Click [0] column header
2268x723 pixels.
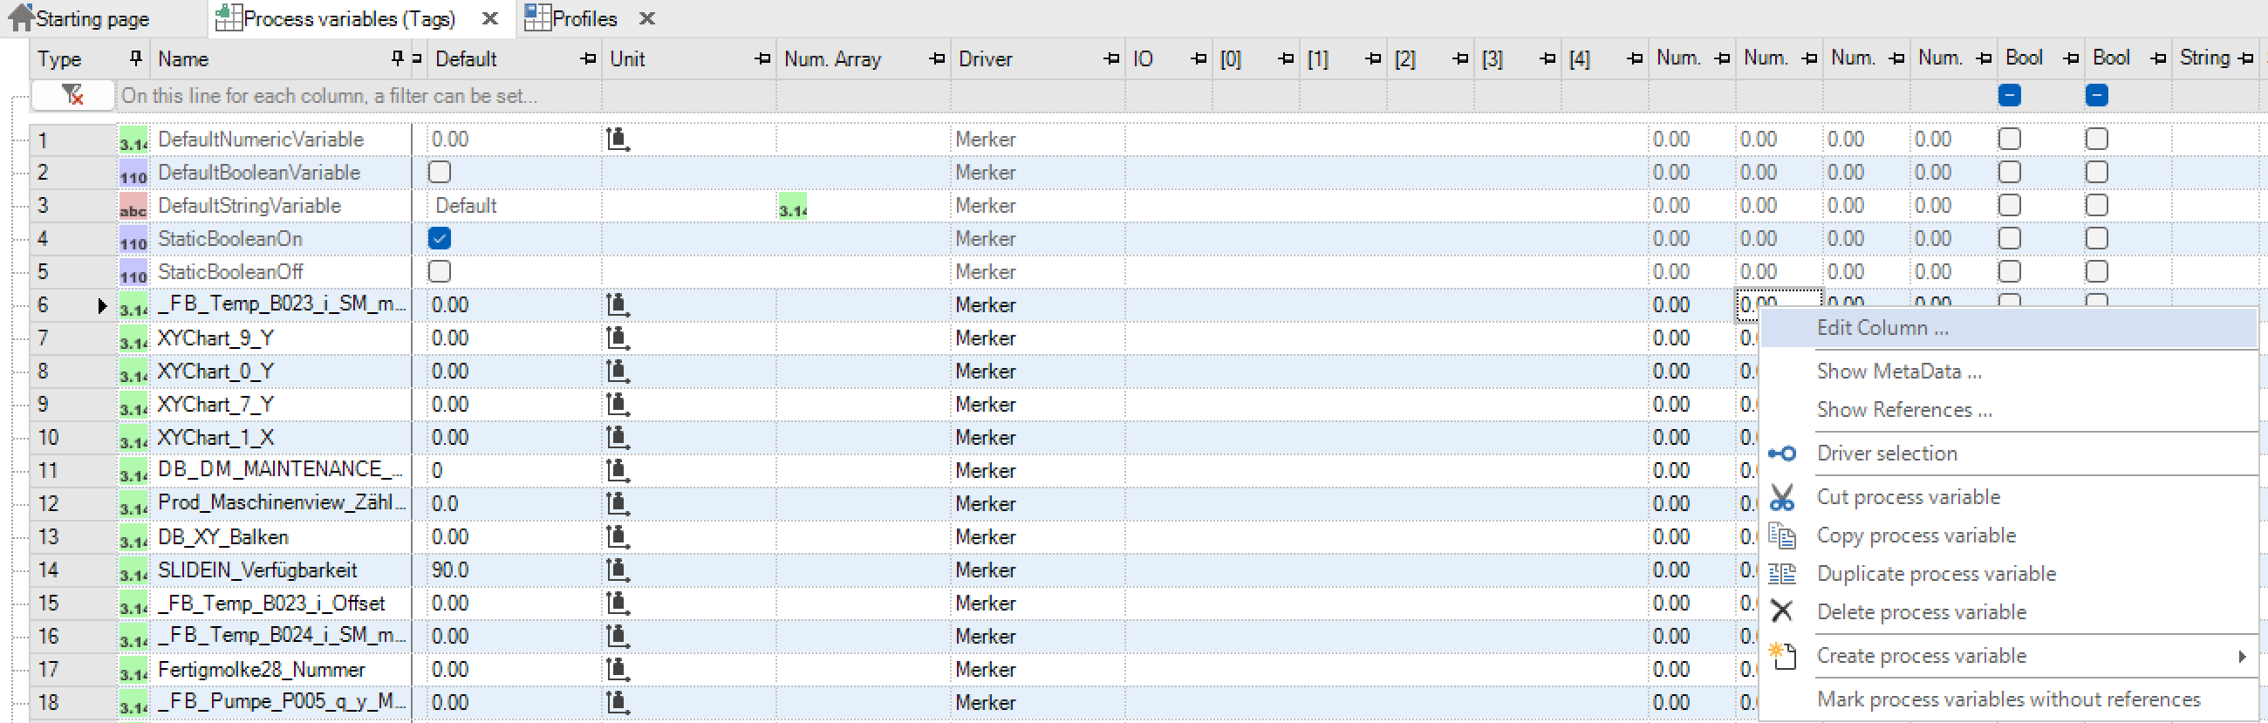pos(1230,59)
